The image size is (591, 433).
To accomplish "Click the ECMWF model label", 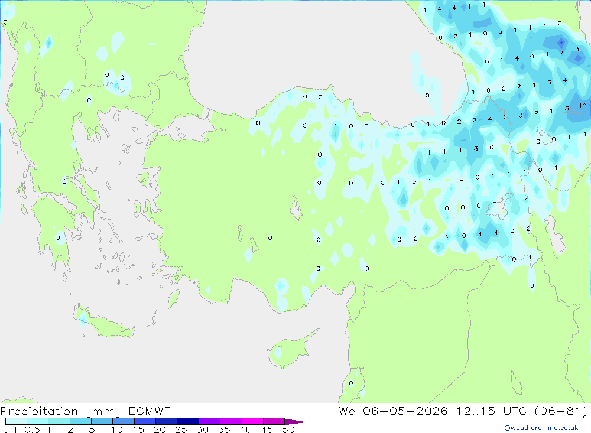I will [x=150, y=411].
